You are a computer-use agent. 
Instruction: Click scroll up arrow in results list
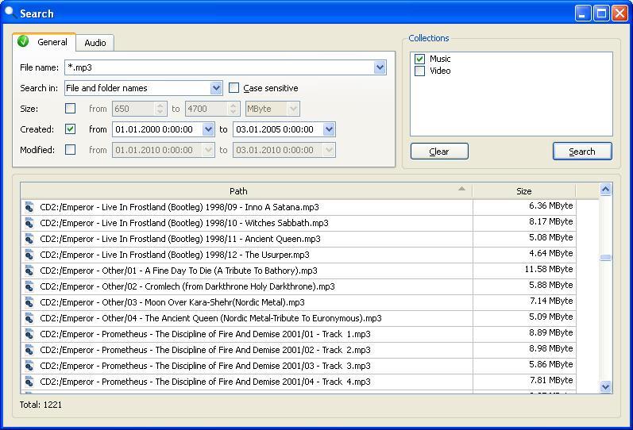click(x=605, y=190)
